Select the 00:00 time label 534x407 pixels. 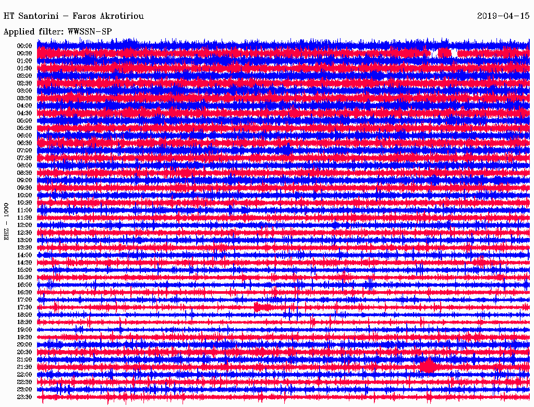25,46
